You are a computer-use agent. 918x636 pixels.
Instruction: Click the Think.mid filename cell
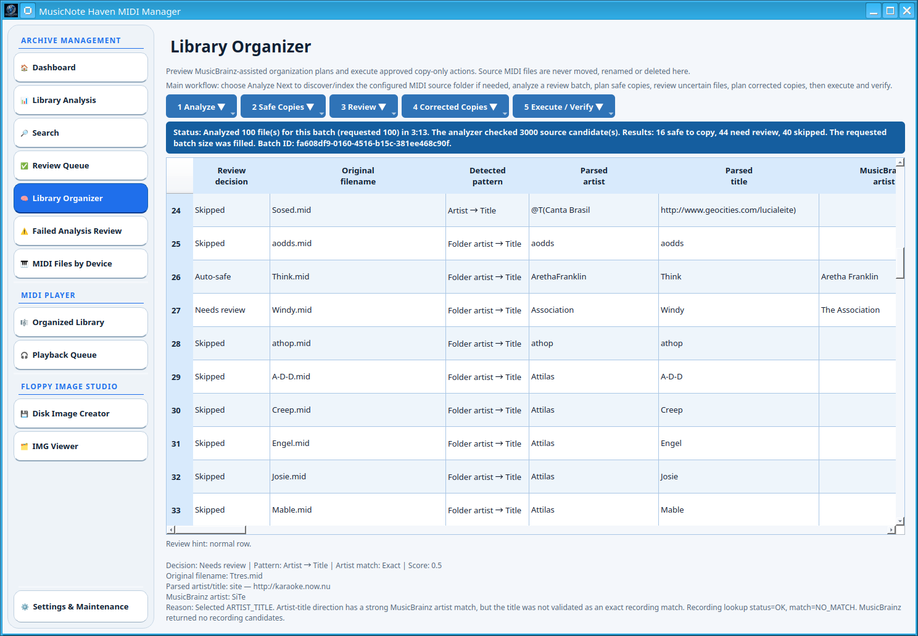(x=358, y=277)
